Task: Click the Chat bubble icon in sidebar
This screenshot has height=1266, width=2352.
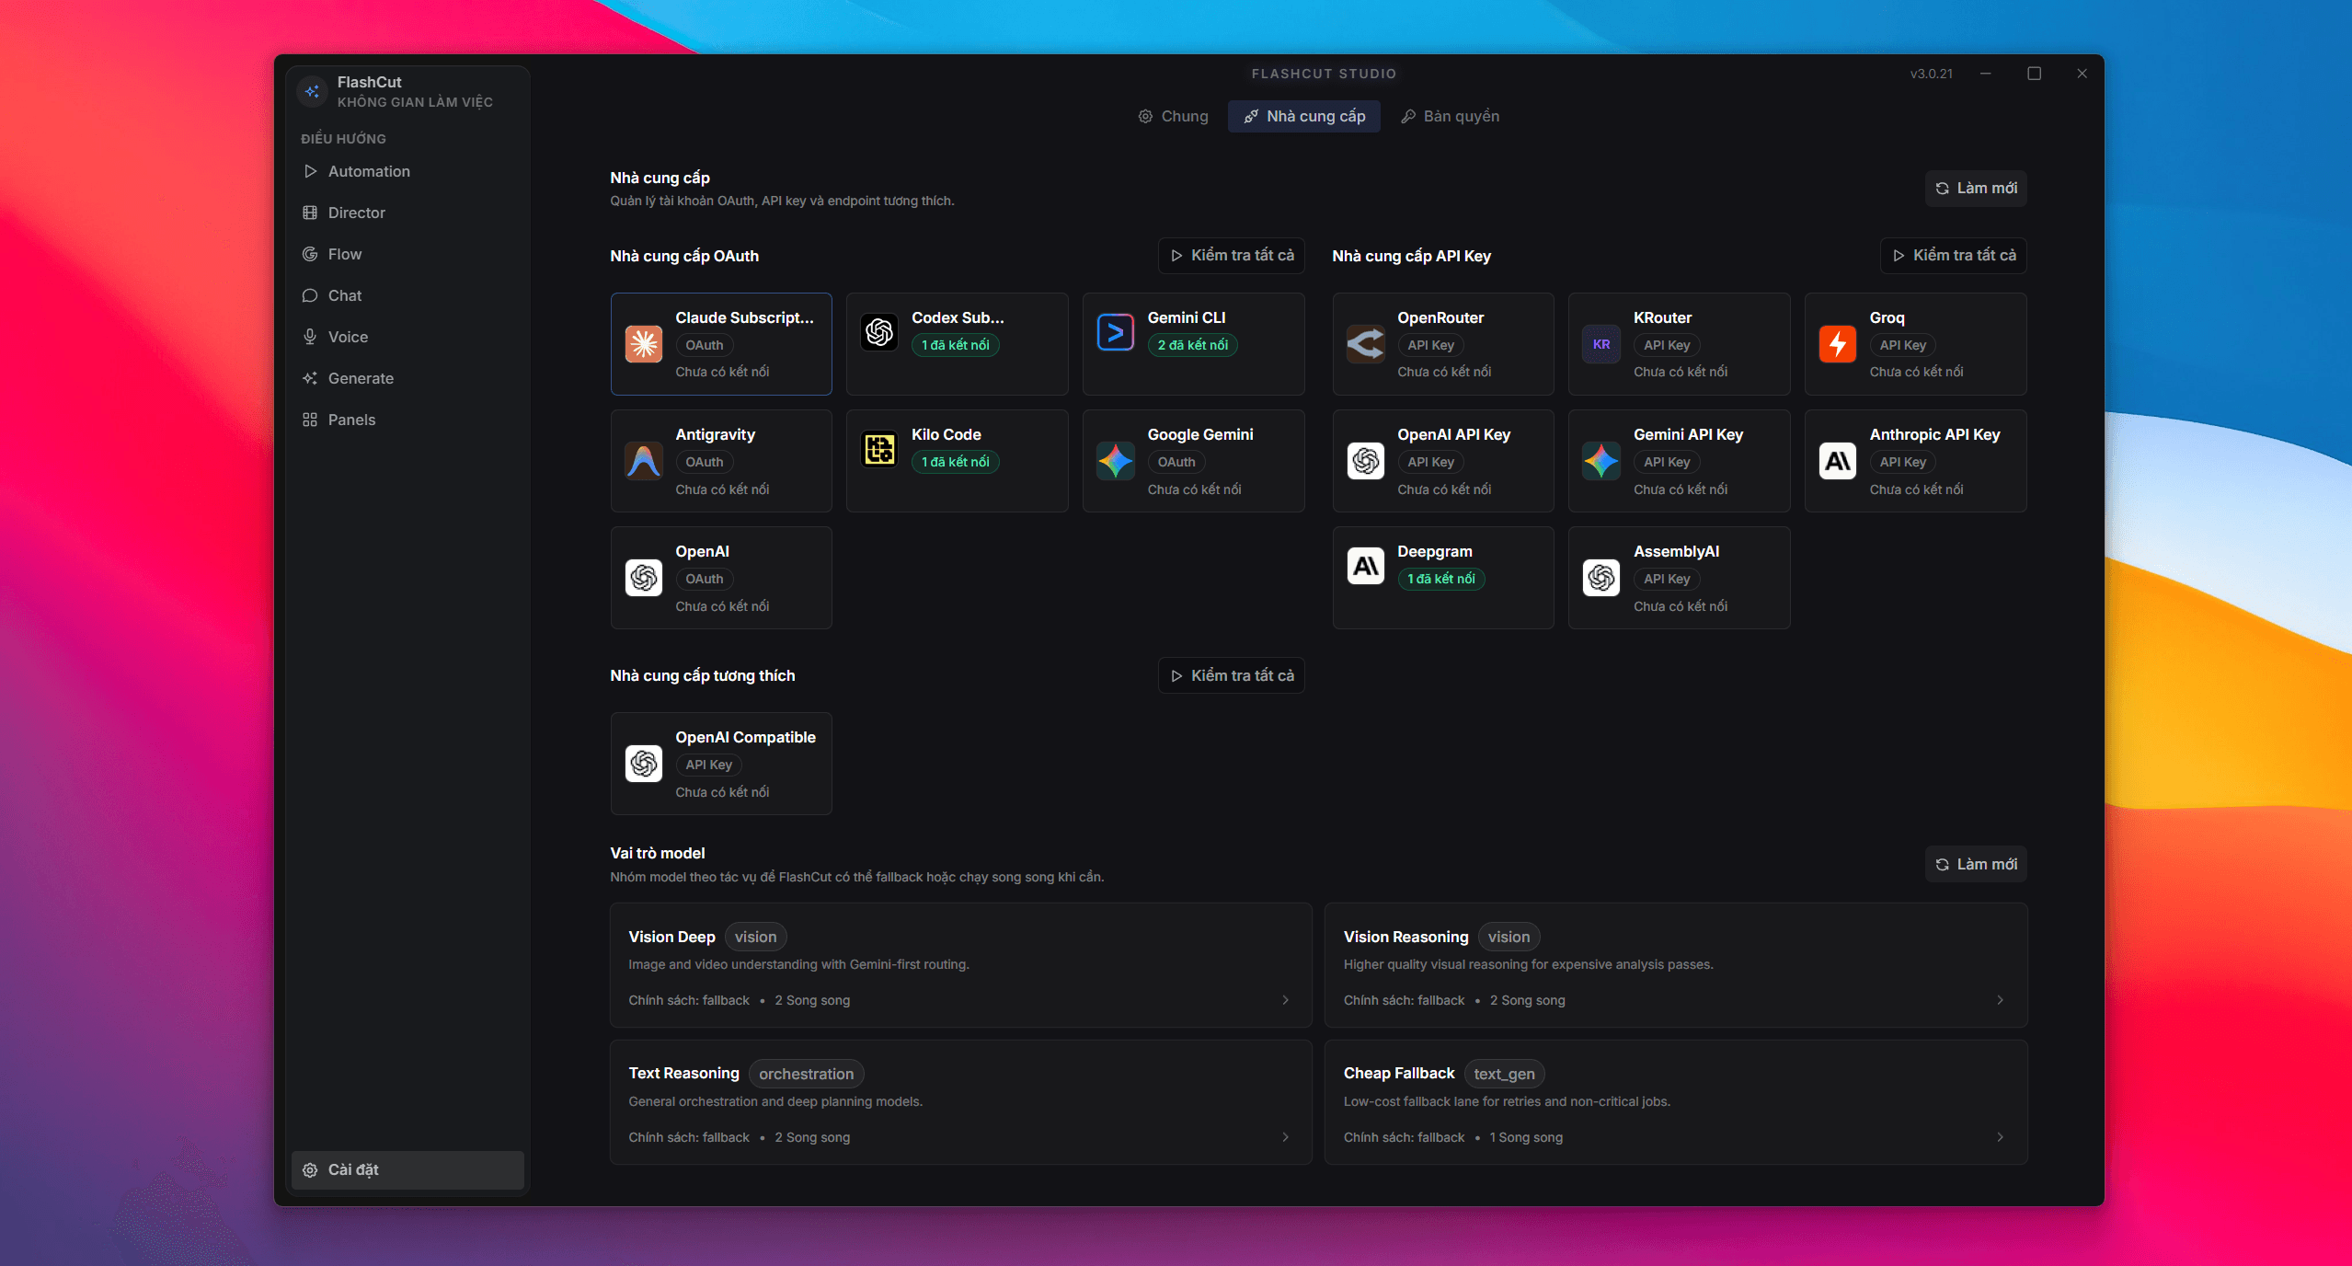Action: tap(310, 295)
